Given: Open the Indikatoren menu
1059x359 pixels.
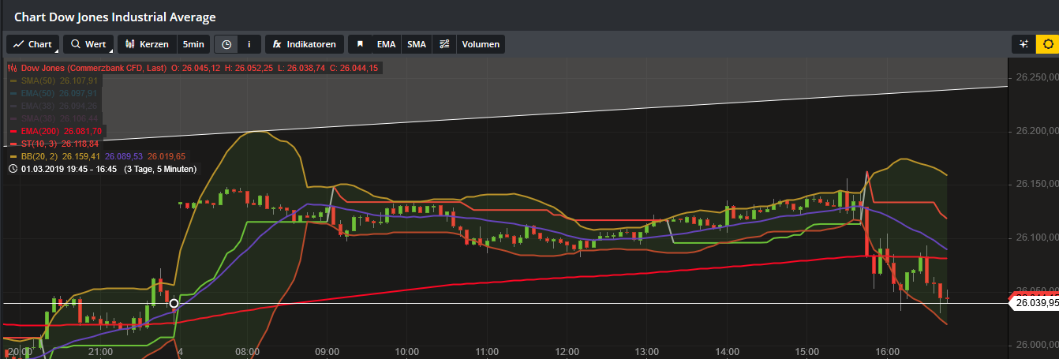Looking at the screenshot, I should (x=305, y=44).
